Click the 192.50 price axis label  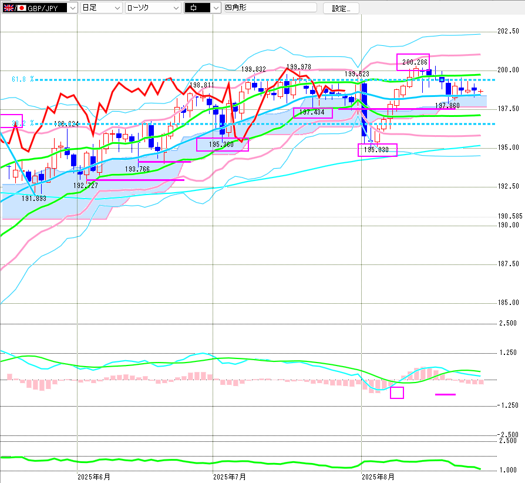[x=508, y=186]
